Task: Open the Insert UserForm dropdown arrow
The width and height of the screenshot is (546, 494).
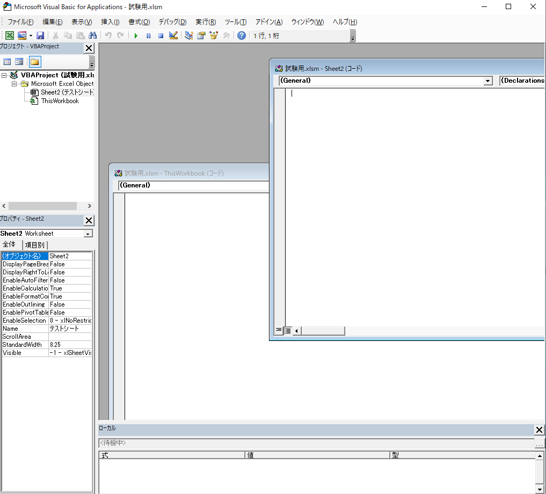Action: [31, 35]
